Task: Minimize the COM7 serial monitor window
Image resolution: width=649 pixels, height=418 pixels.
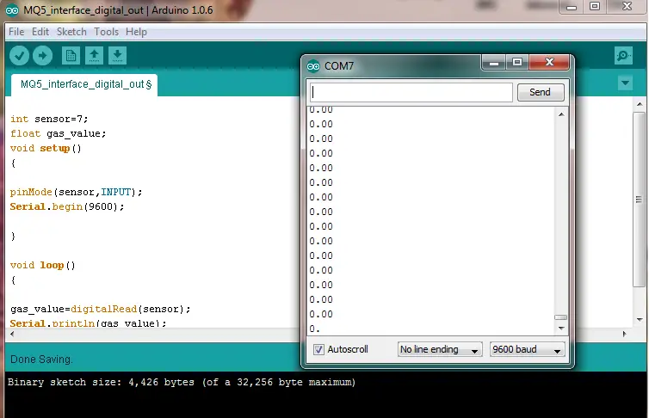Action: click(494, 63)
